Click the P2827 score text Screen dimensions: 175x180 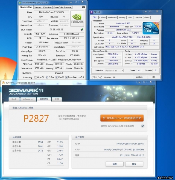coord(36,118)
